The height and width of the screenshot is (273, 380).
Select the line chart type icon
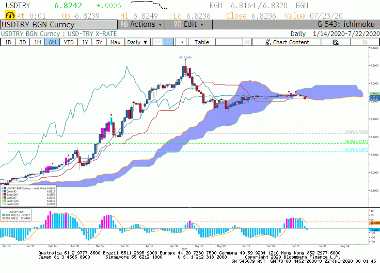pyautogui.click(x=158, y=42)
